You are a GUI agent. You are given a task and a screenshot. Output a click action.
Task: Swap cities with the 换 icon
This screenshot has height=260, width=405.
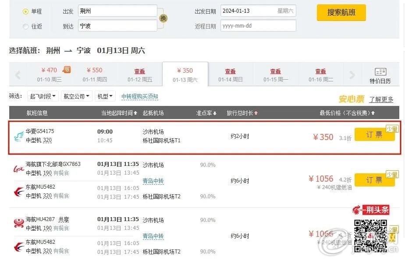(163, 18)
